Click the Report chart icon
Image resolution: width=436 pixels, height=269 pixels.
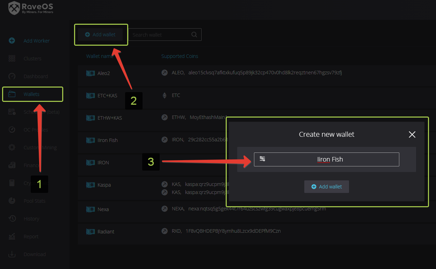pos(12,236)
